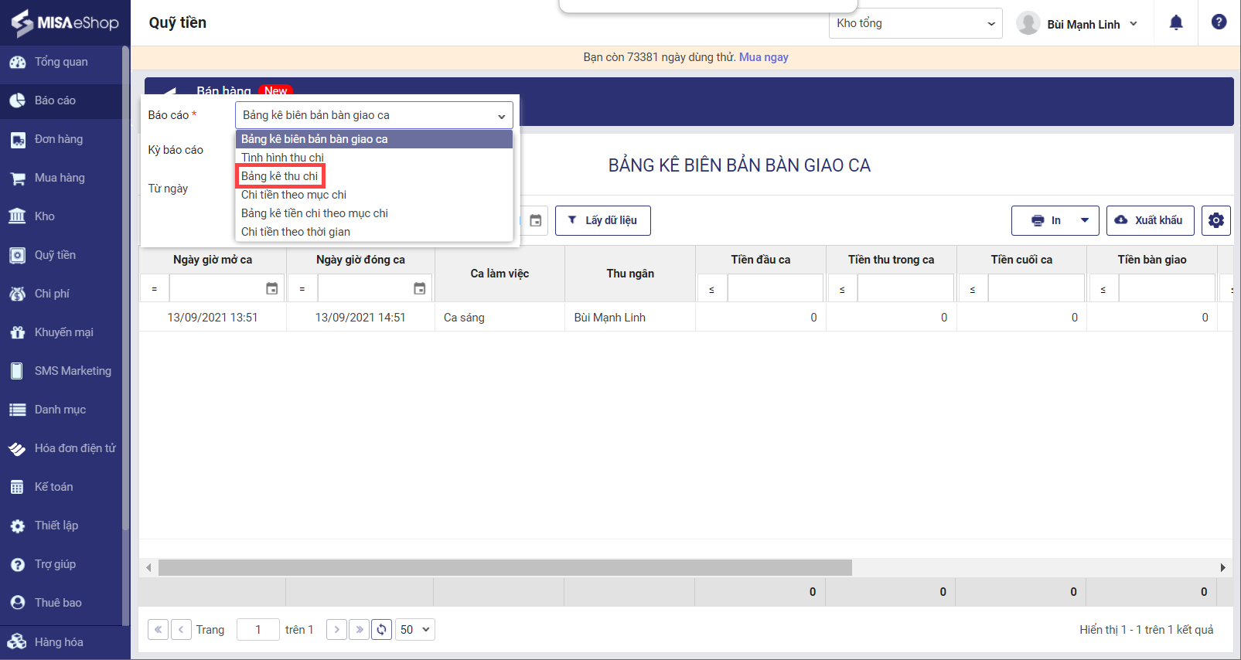The height and width of the screenshot is (660, 1241).
Task: Open Quỹ tiền in the sidebar
Action: pos(61,255)
